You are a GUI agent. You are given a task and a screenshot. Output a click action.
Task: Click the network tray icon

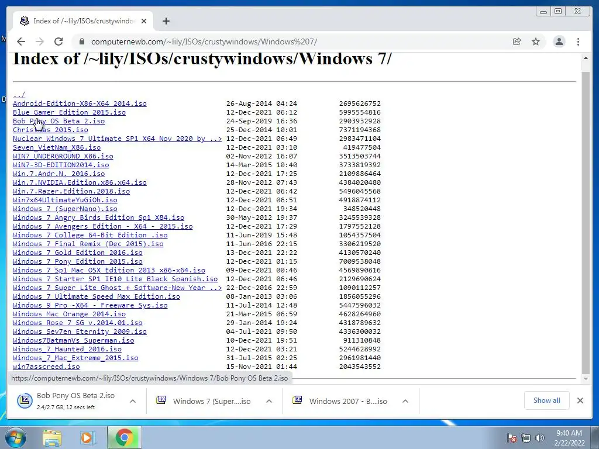[x=526, y=437]
